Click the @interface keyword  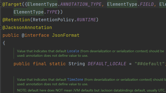click(35, 35)
